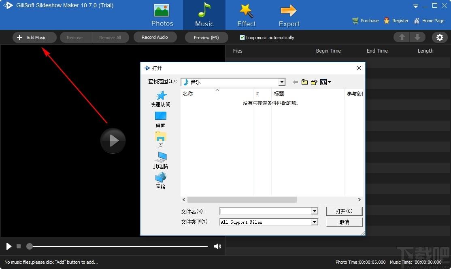Select 库 in the dialog sidebar
This screenshot has width=451, height=269.
click(160, 140)
